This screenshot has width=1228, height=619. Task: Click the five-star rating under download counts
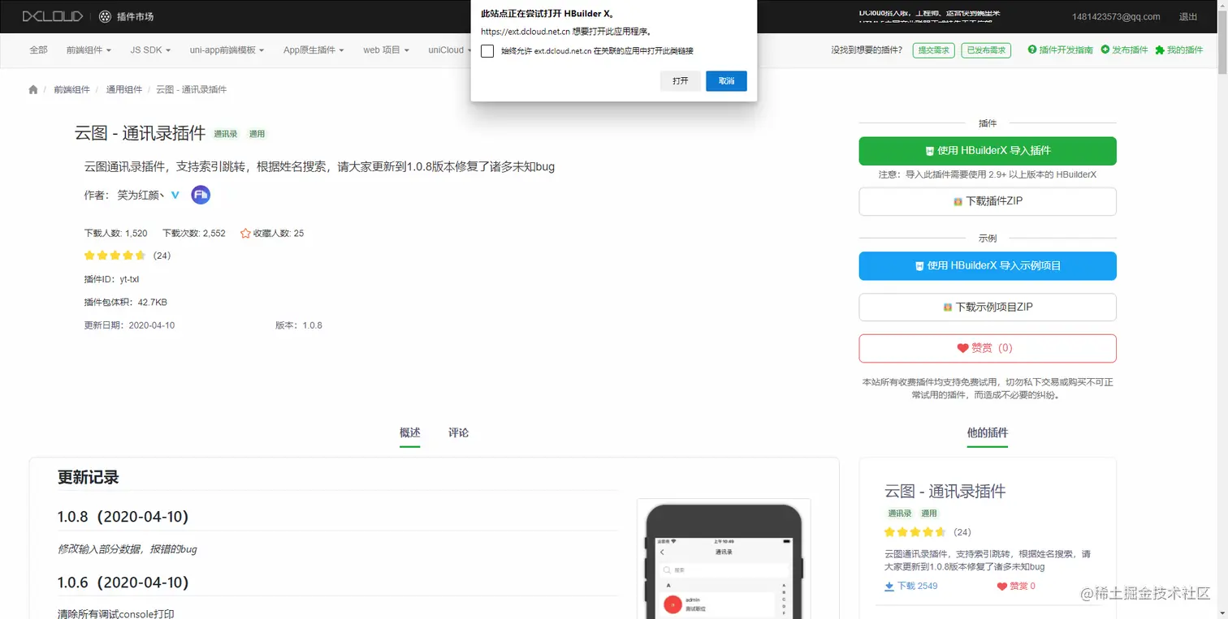(115, 256)
